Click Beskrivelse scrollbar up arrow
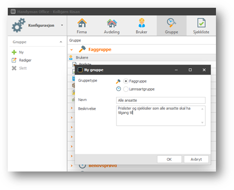This screenshot has width=234, height=190. (202, 109)
